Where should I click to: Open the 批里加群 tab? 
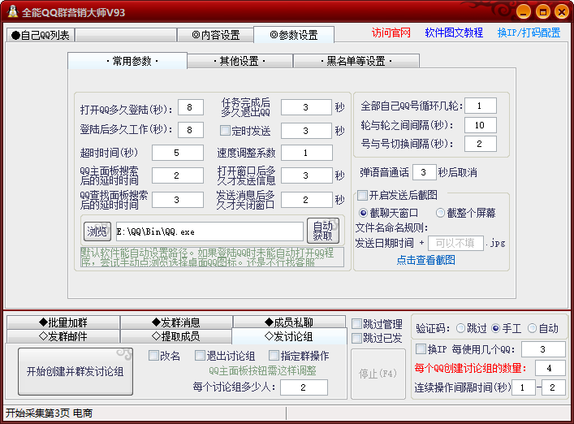63,322
